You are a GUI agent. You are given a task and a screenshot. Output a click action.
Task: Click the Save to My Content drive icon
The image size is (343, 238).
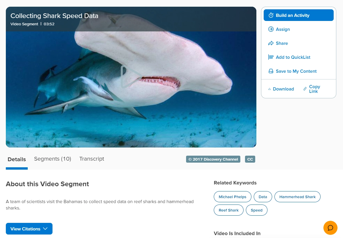[x=271, y=71]
